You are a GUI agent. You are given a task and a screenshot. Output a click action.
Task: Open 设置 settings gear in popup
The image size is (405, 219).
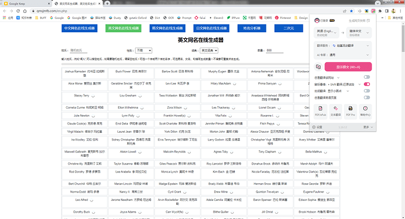[x=317, y=127]
